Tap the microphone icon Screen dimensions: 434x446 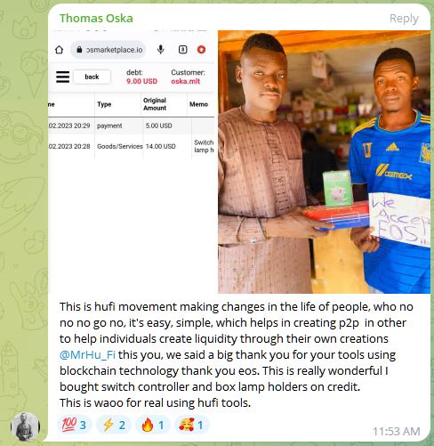(x=161, y=50)
